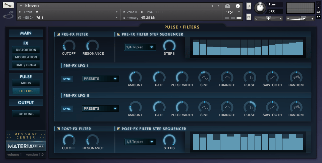Click the Pre-FX Filter Cutoff knob

tap(69, 46)
